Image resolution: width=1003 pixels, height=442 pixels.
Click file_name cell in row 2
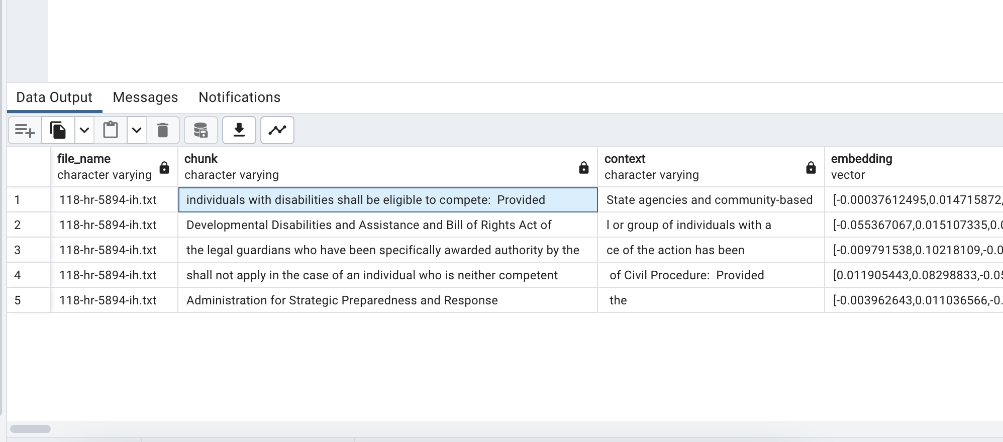[x=115, y=225]
